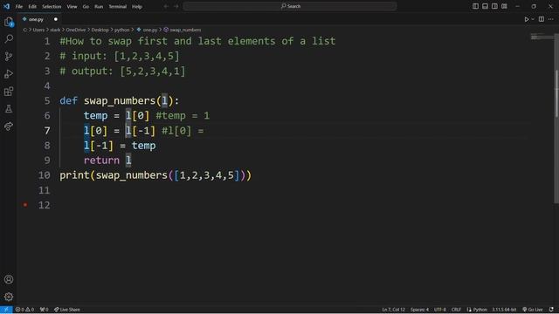Click 'temp' variable on line 8

pos(143,146)
